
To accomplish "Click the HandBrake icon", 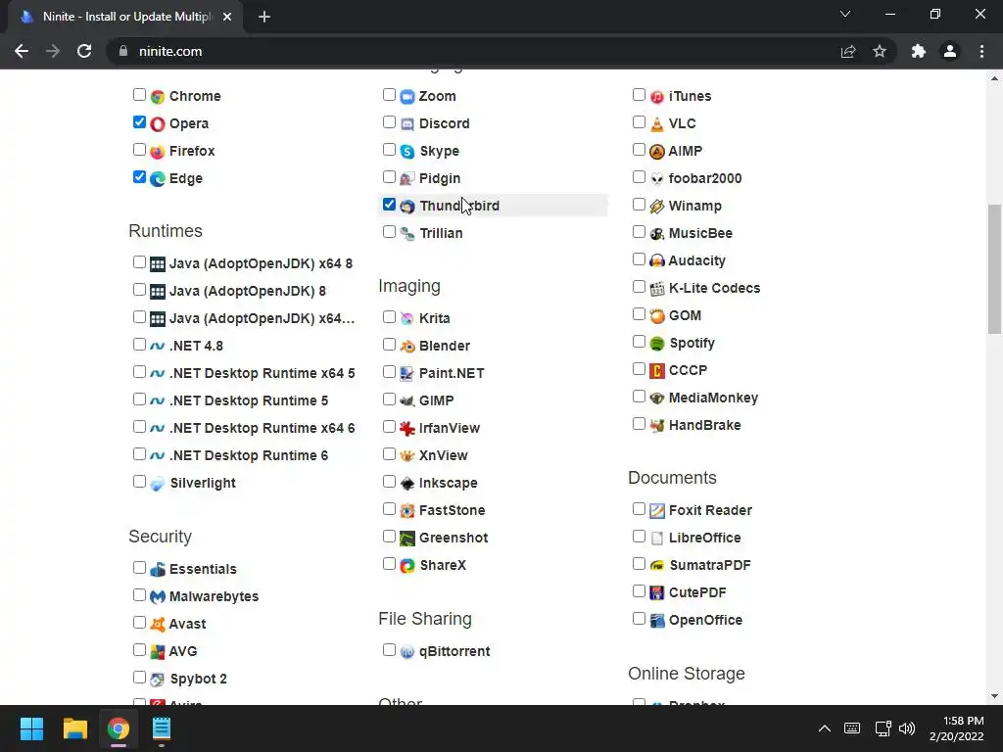I will coord(657,425).
